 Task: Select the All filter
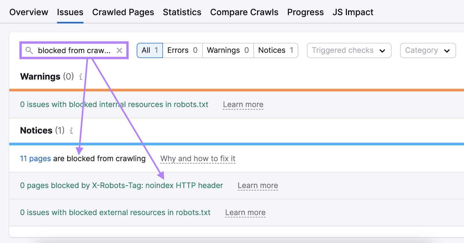click(x=150, y=50)
